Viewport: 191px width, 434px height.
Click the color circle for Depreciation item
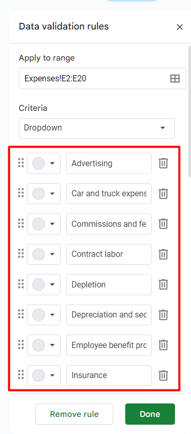(38, 315)
